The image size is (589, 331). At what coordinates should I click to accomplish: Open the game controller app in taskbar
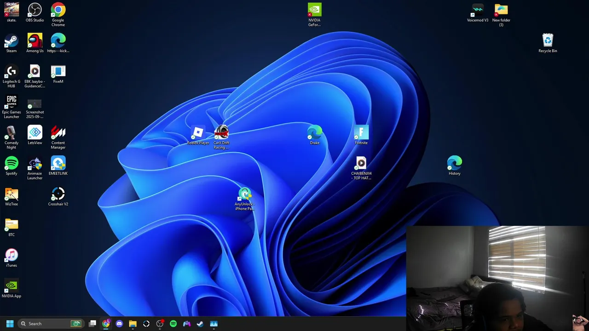point(187,324)
